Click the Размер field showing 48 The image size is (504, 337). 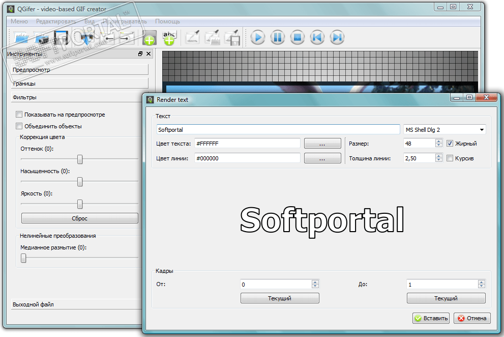click(x=420, y=143)
